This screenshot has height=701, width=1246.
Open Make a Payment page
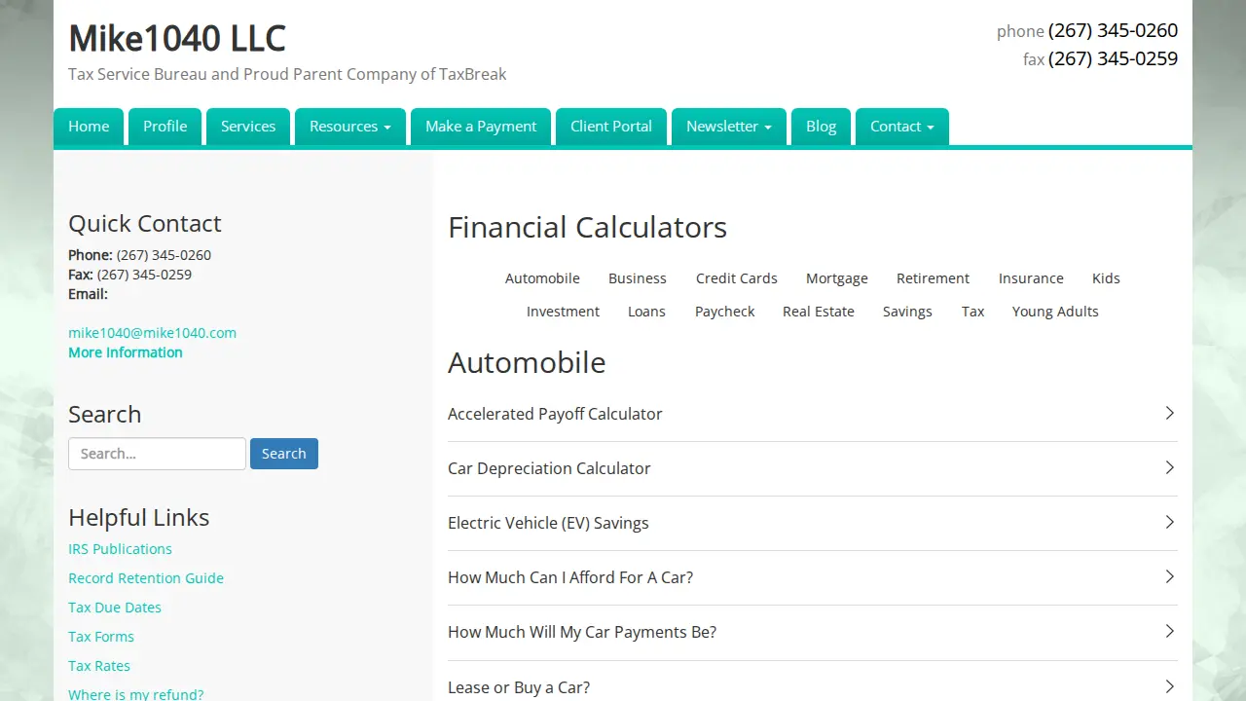pos(481,127)
